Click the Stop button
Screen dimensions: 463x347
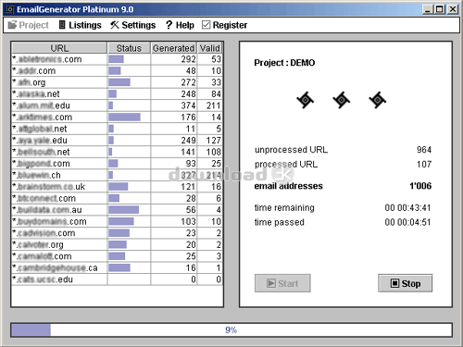point(406,283)
